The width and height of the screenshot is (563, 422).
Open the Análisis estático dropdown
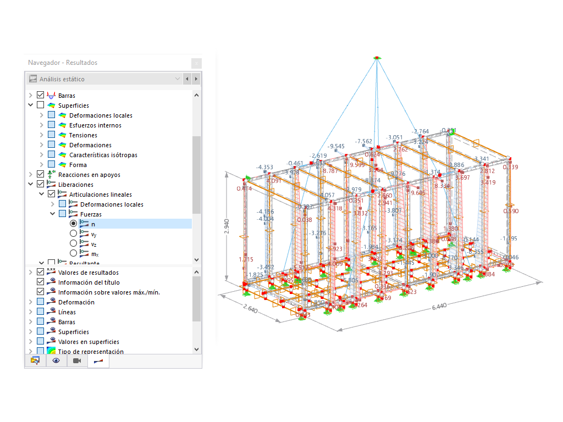coord(178,79)
